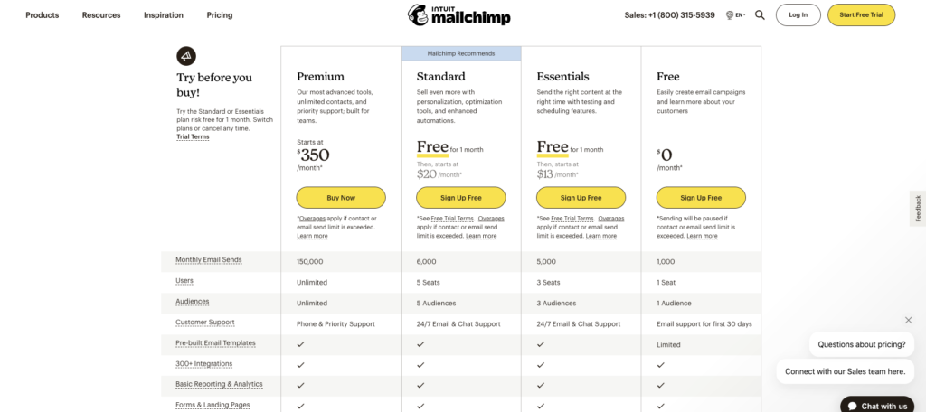The image size is (926, 412).
Task: Open the Feedback side tab
Action: (x=918, y=209)
